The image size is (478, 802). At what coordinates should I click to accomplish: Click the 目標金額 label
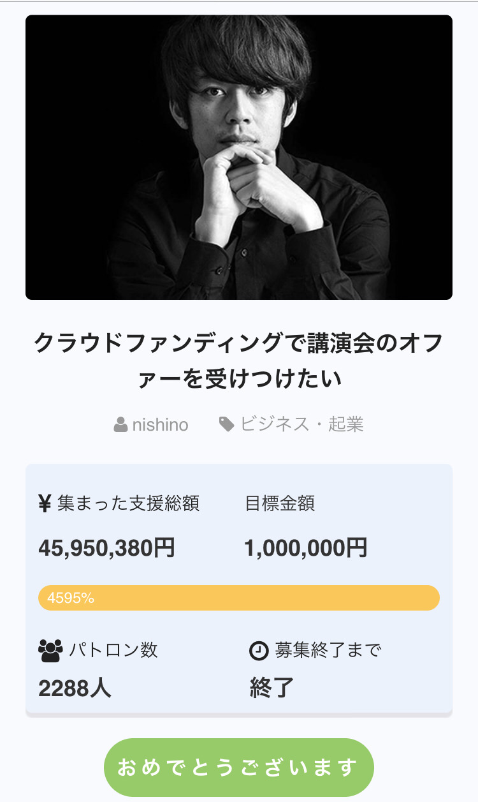tap(280, 503)
